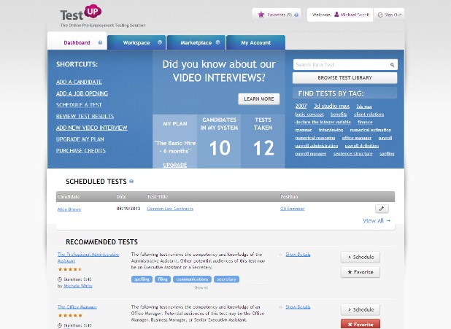Click the Sign Out icon
This screenshot has width=451, height=329.
click(x=380, y=15)
